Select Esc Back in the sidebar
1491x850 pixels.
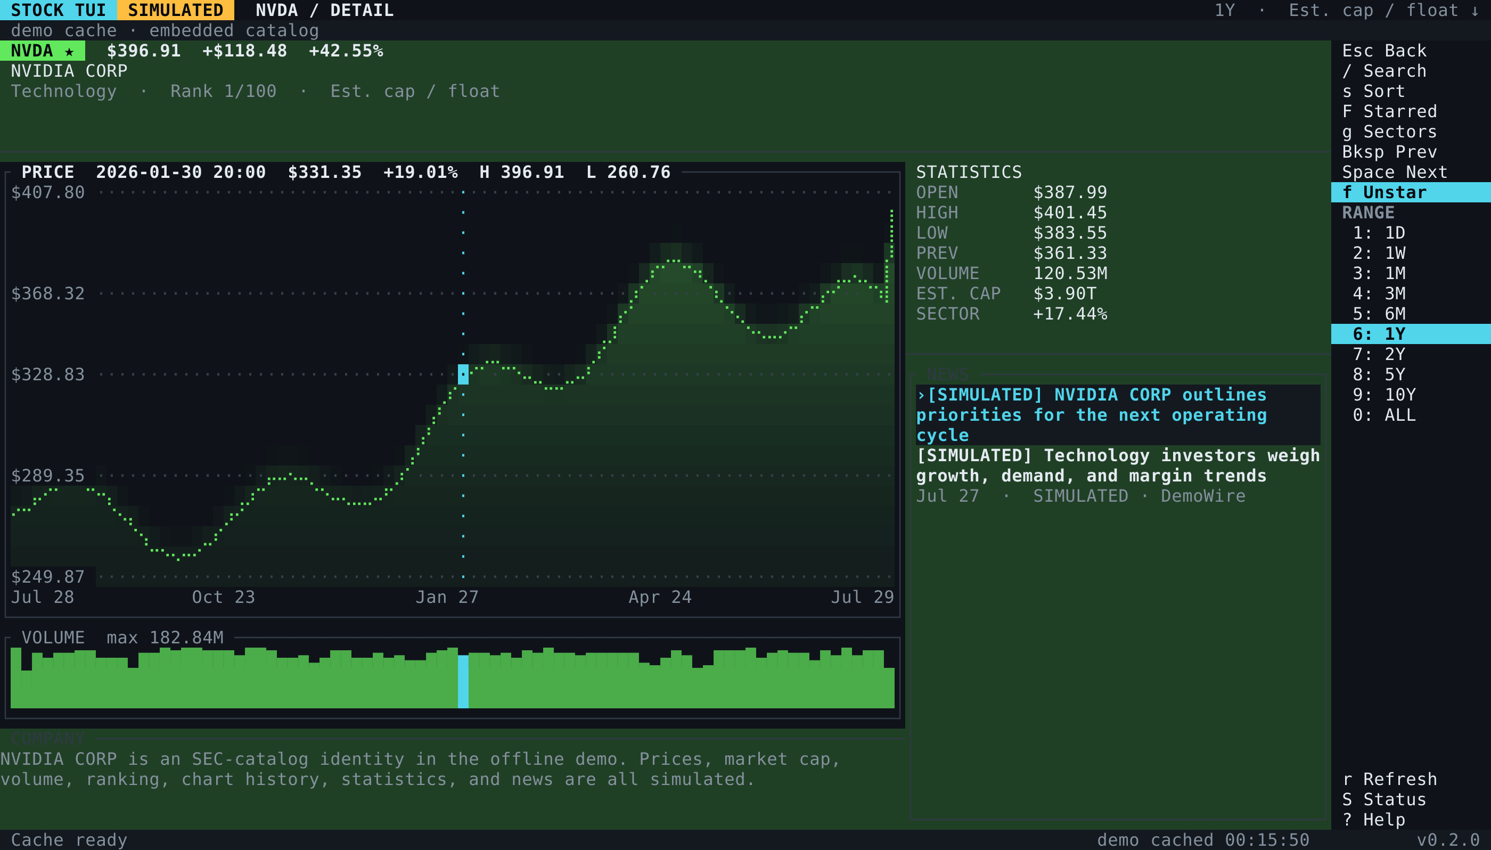[1384, 51]
